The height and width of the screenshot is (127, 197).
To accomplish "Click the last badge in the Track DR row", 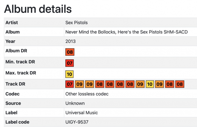I will (180, 84).
